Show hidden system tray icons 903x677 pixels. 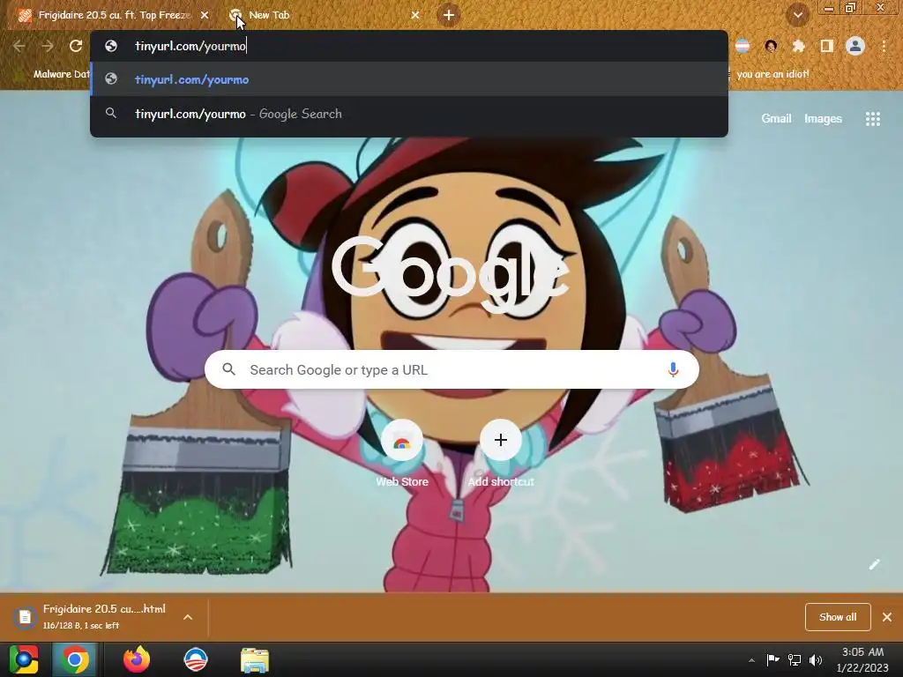751,660
